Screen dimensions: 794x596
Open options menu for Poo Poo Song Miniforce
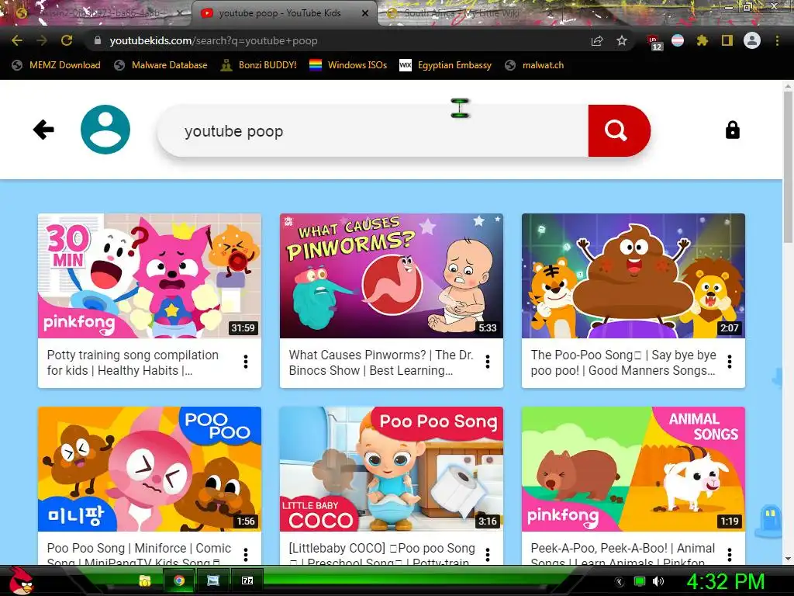pyautogui.click(x=246, y=555)
